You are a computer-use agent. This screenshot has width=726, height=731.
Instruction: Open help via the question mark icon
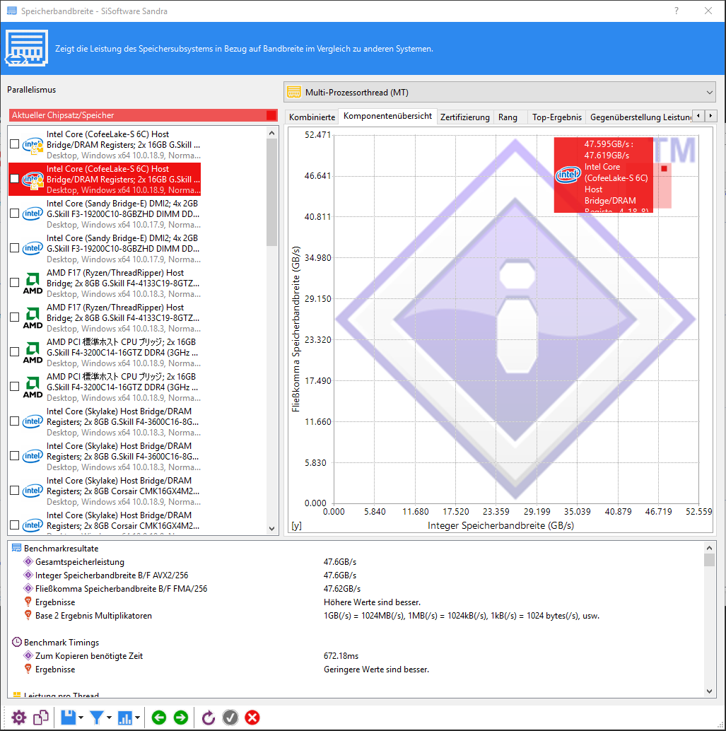[676, 11]
